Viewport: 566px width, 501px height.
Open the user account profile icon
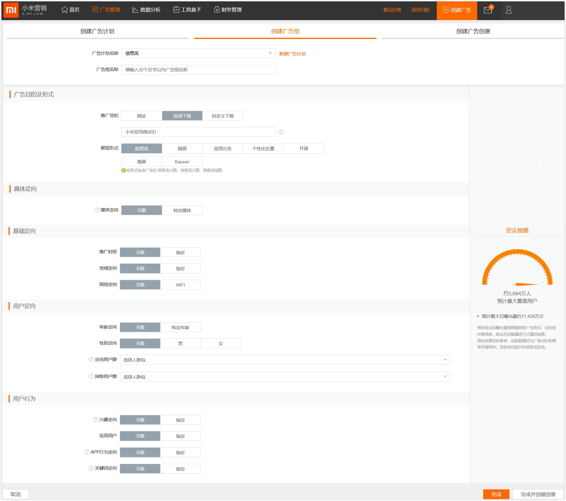coord(509,10)
